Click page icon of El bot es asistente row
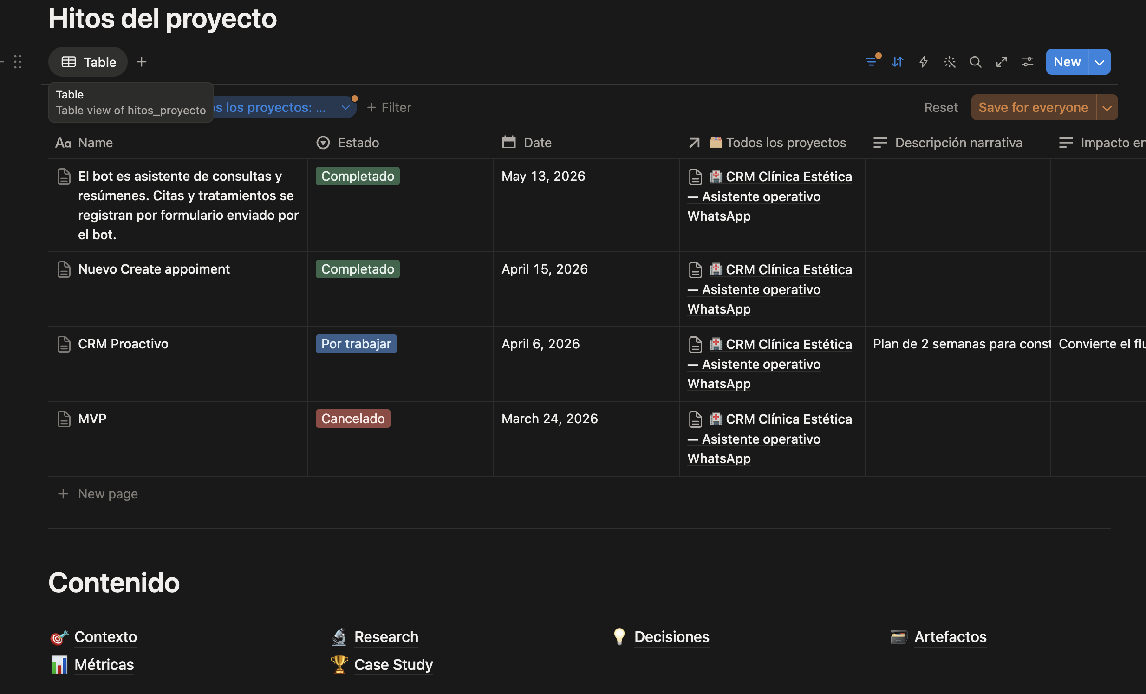This screenshot has width=1146, height=694. click(64, 177)
